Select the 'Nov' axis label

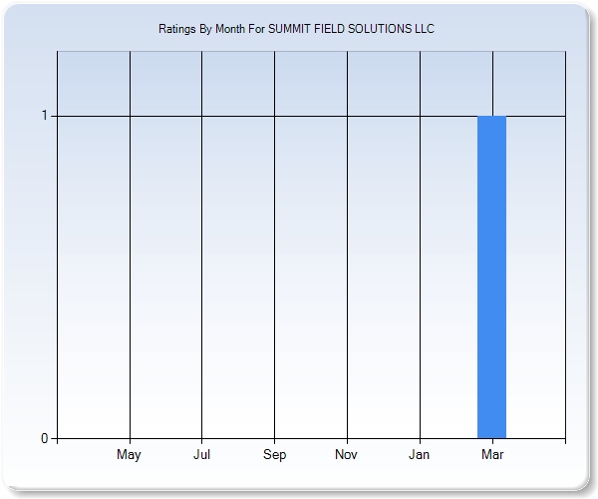tap(346, 454)
